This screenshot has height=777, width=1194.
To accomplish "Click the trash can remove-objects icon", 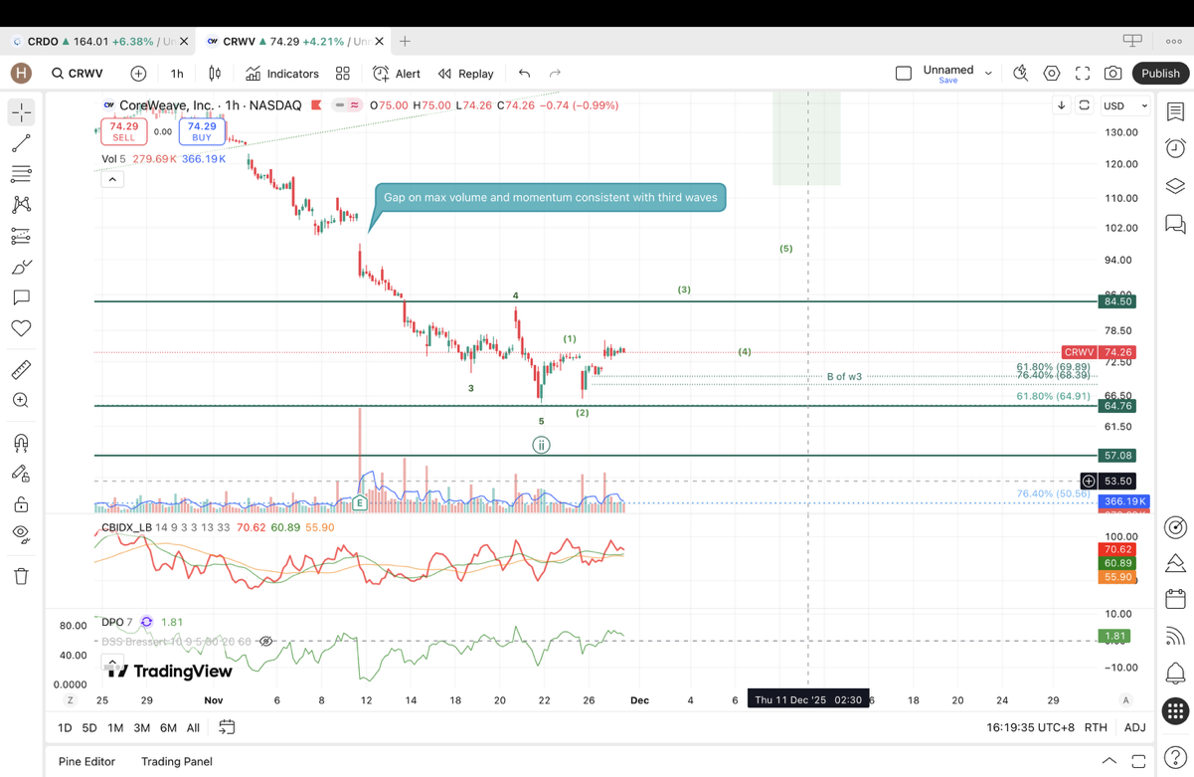I will pyautogui.click(x=21, y=576).
